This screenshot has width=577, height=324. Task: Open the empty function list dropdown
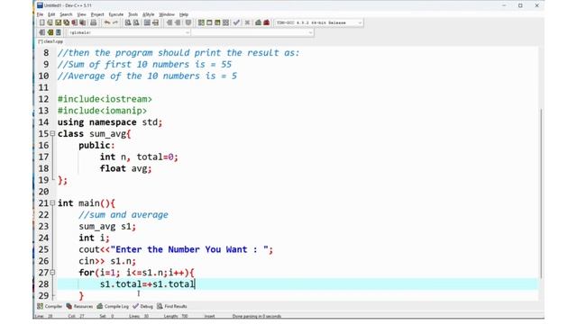252,32
